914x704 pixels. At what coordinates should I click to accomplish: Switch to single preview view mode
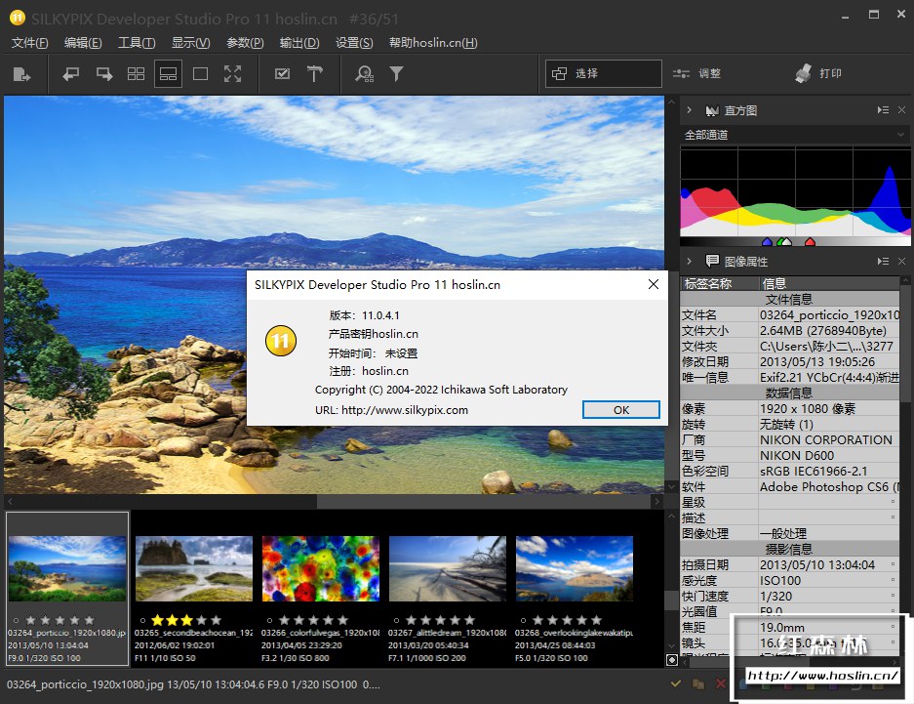pos(200,74)
